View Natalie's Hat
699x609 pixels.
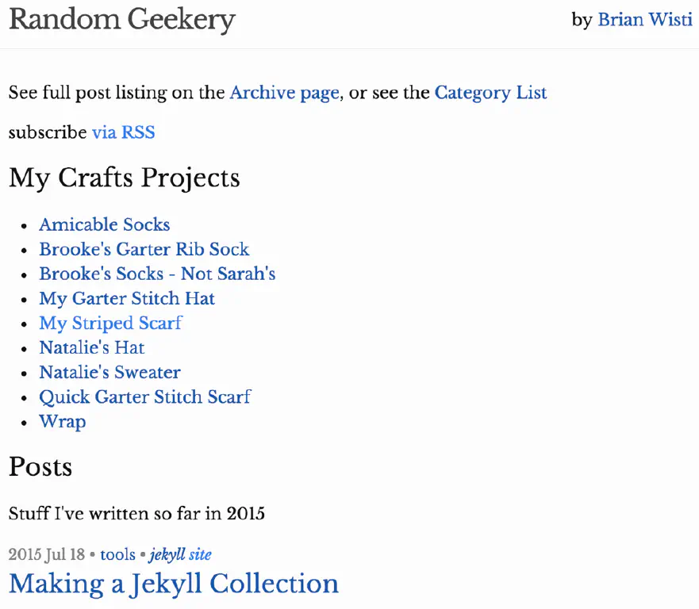pos(91,347)
